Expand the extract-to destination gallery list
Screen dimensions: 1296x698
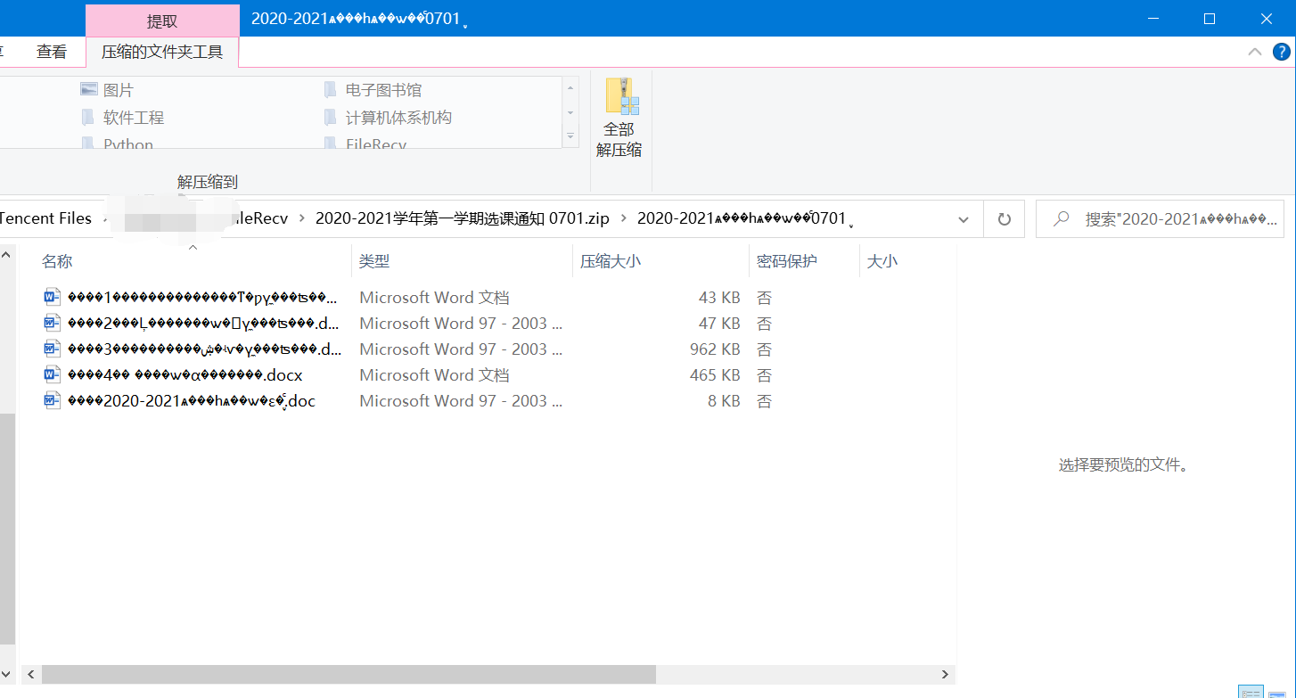(x=570, y=137)
